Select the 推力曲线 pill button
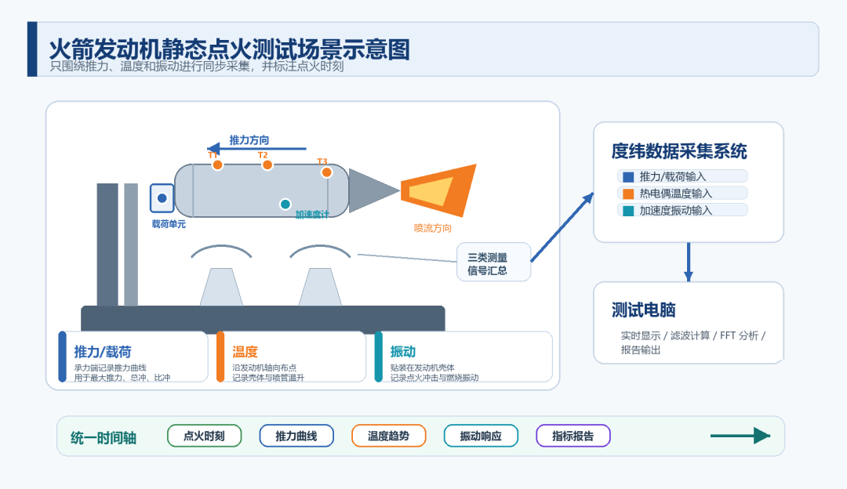Screen dimensions: 847x489 (296, 436)
